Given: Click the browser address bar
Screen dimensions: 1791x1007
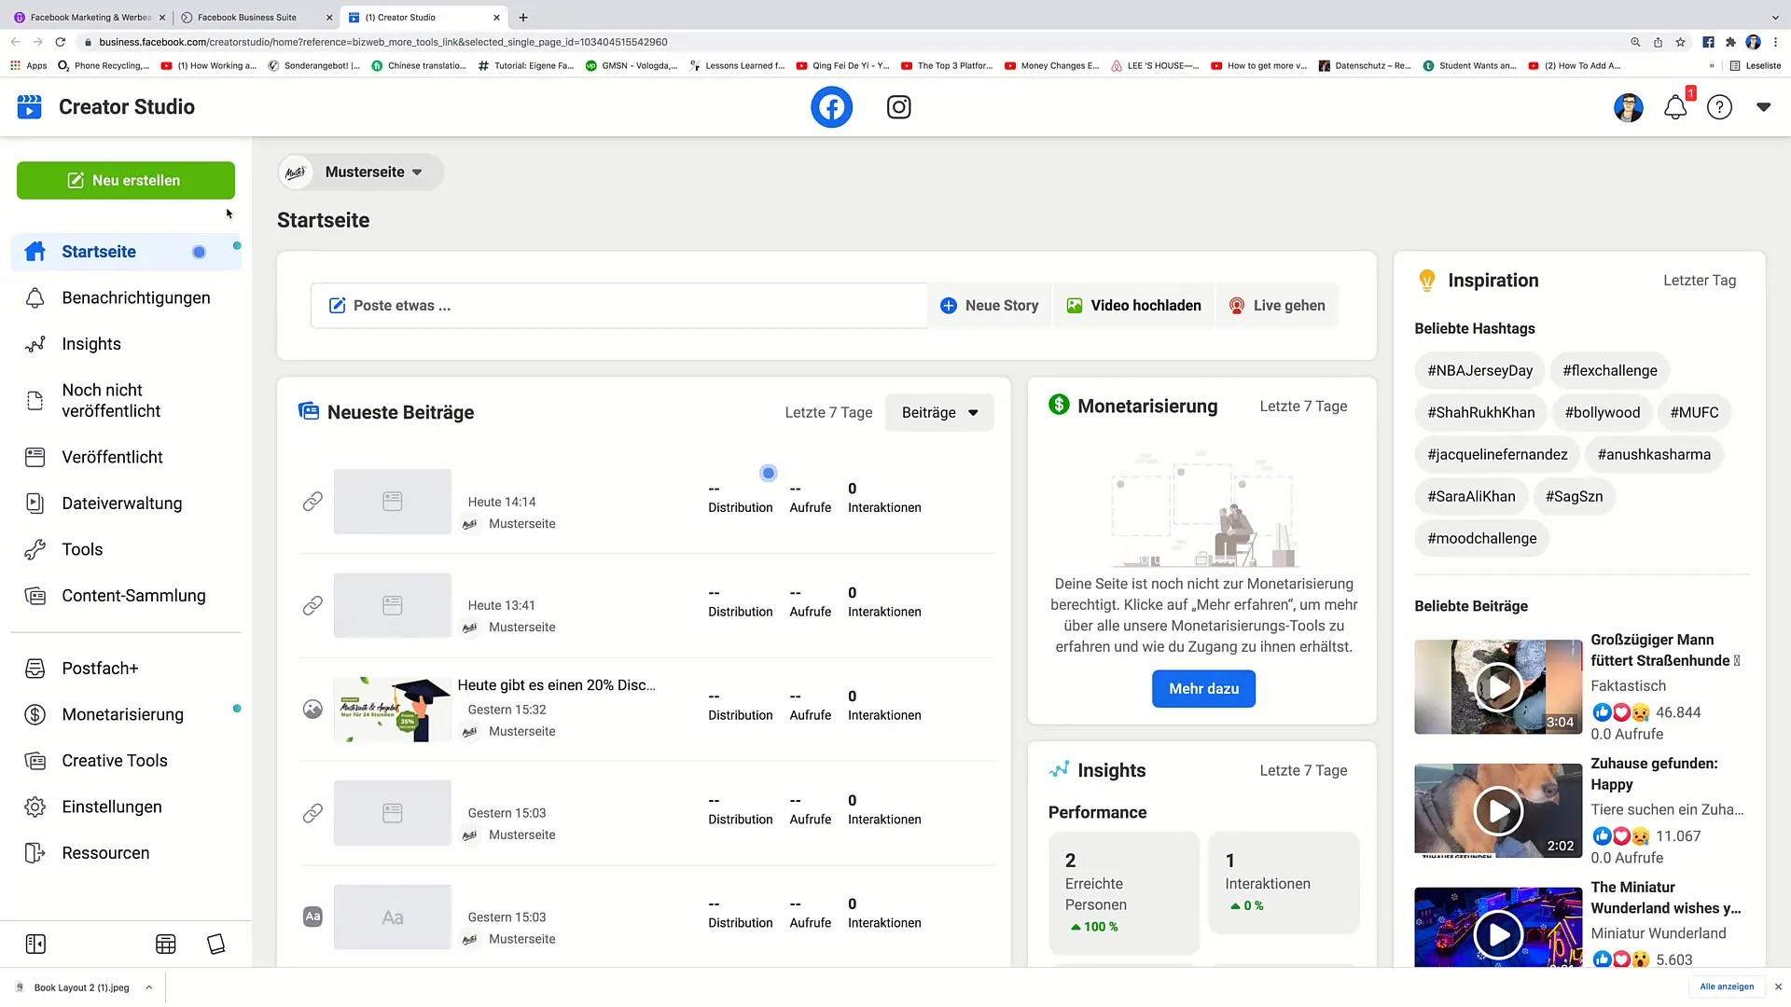Looking at the screenshot, I should coord(840,42).
